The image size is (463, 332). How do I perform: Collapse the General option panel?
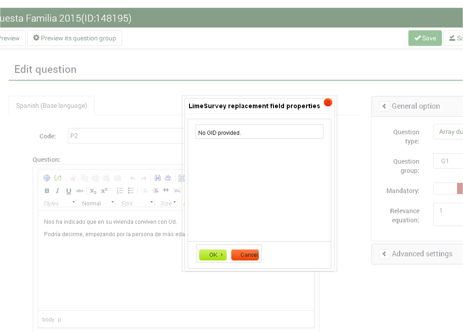(385, 106)
